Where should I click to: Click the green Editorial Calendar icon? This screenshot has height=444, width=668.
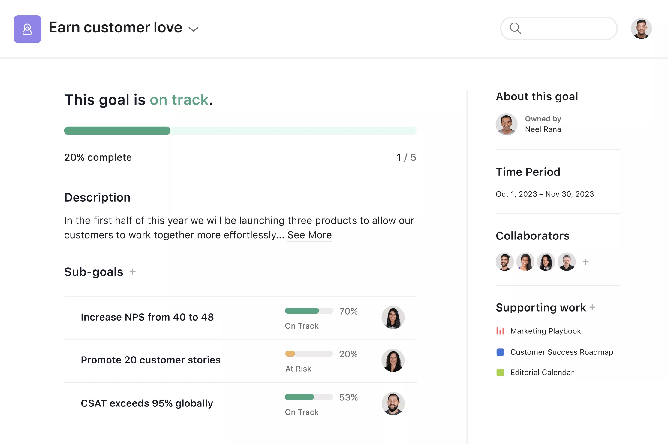pyautogui.click(x=500, y=372)
